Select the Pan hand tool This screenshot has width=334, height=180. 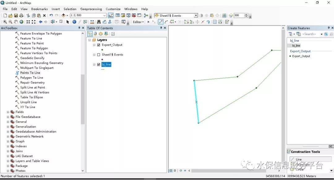click(x=16, y=22)
